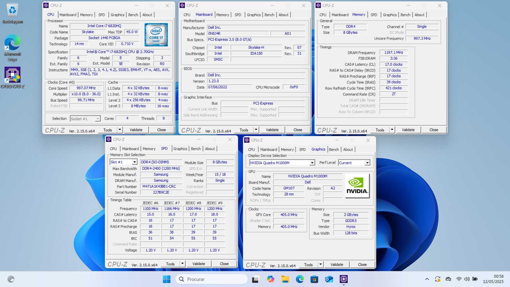This screenshot has height=287, width=510.
Task: Click Tools button in the Memory window
Action: coord(380,130)
